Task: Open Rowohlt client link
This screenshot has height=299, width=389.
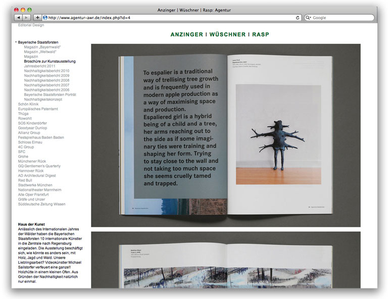Action: coord(25,119)
